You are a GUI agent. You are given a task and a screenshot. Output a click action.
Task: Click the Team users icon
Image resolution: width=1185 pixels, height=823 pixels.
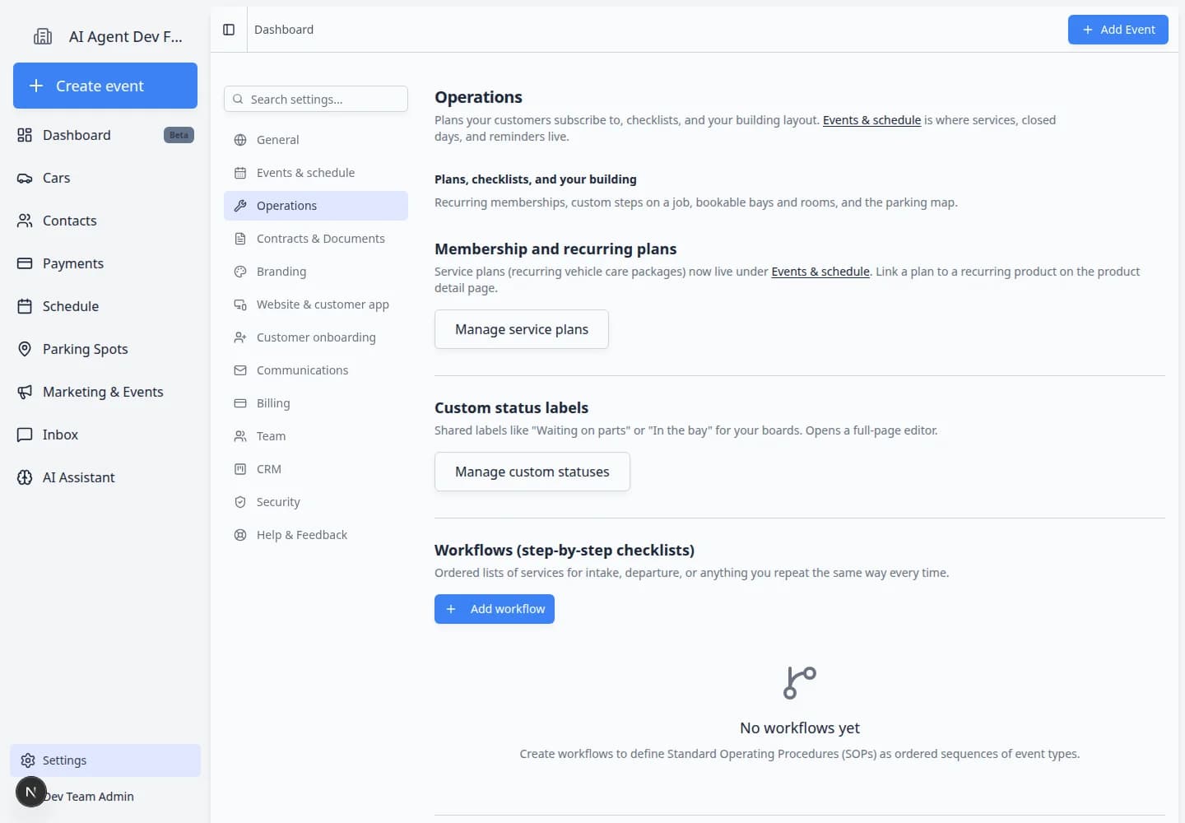click(x=240, y=436)
